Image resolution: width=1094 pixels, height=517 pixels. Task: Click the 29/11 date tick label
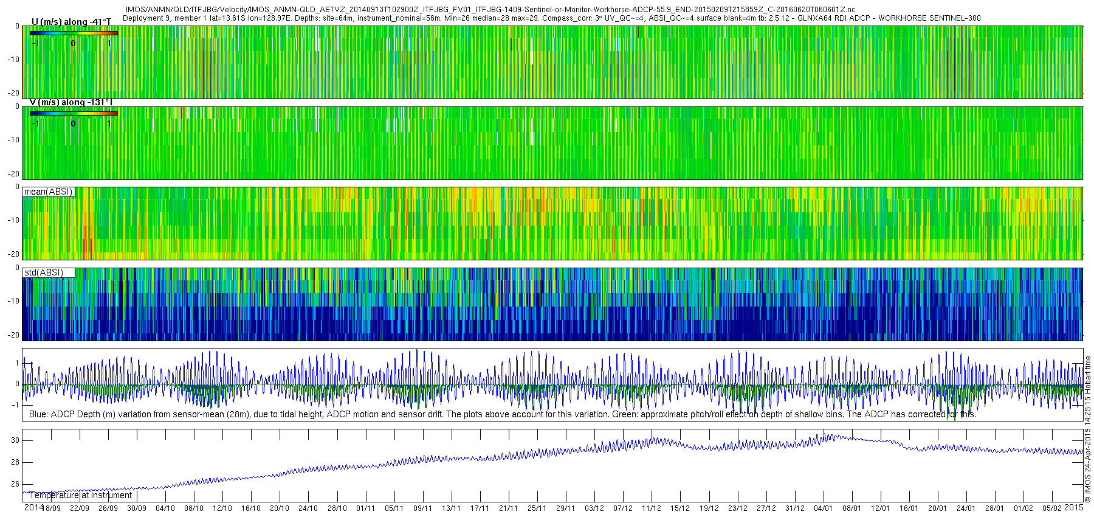(565, 508)
